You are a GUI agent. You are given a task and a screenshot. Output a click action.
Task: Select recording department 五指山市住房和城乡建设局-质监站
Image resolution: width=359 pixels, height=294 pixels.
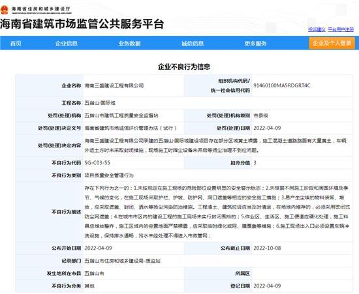point(123,261)
